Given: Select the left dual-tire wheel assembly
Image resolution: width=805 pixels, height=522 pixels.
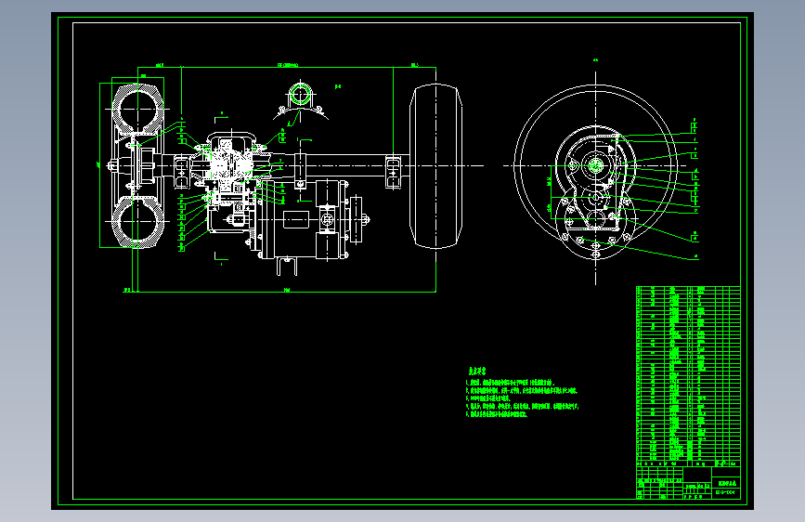Looking at the screenshot, I should point(137,165).
